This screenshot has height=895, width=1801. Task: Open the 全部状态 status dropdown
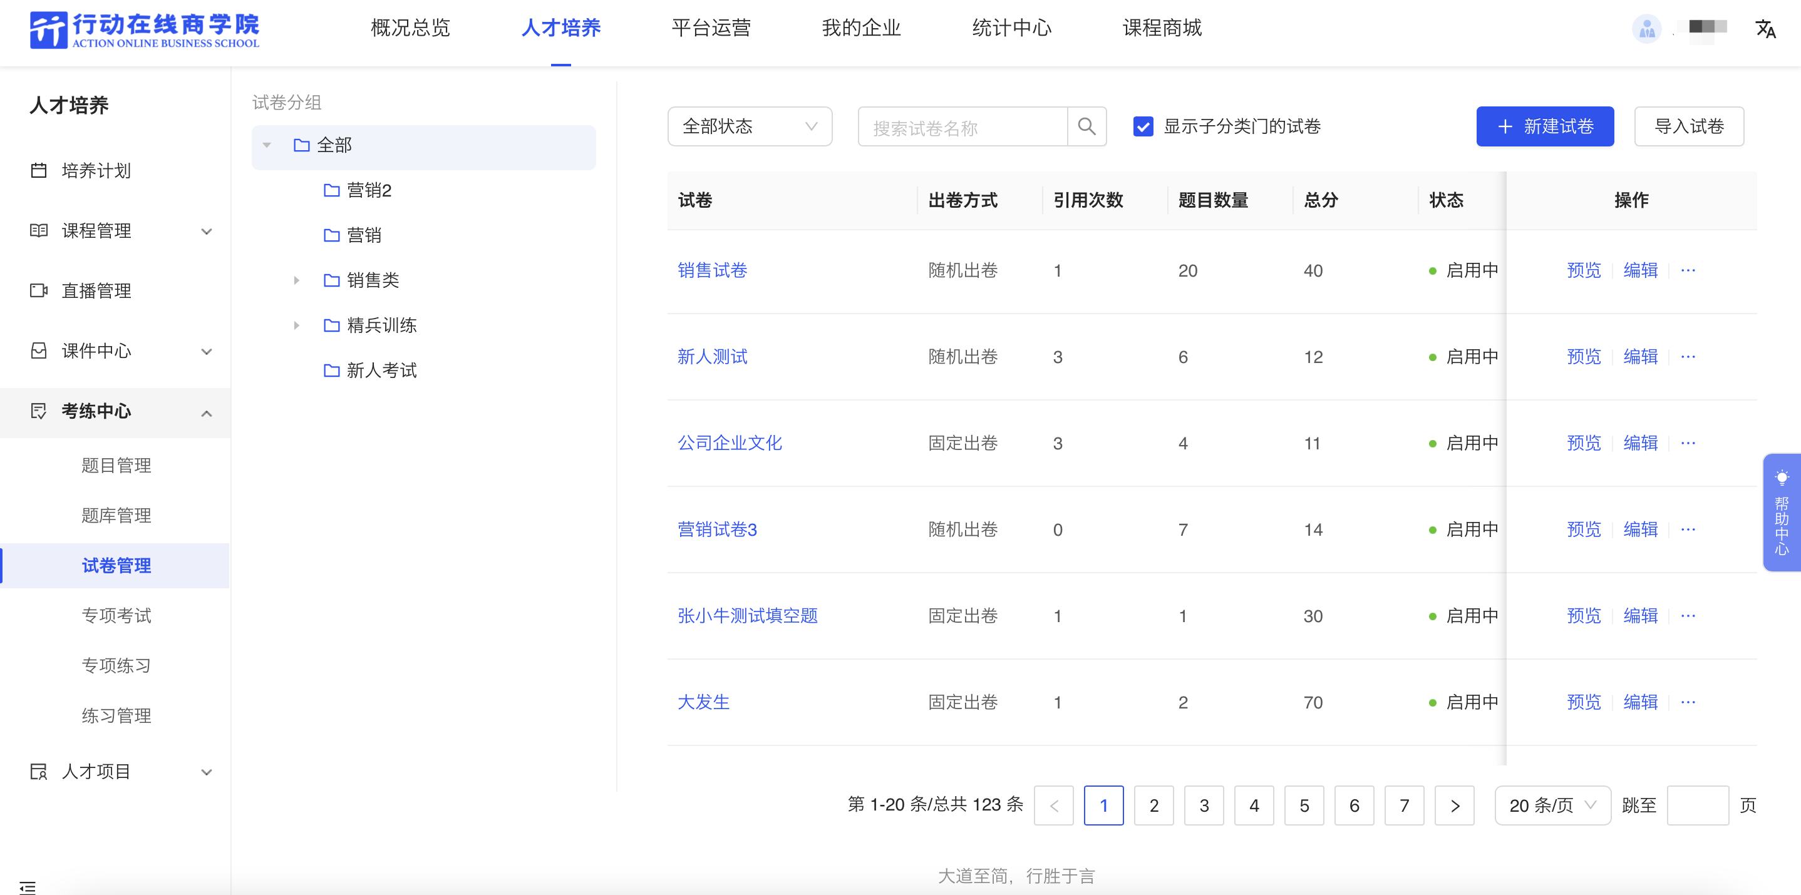click(750, 126)
